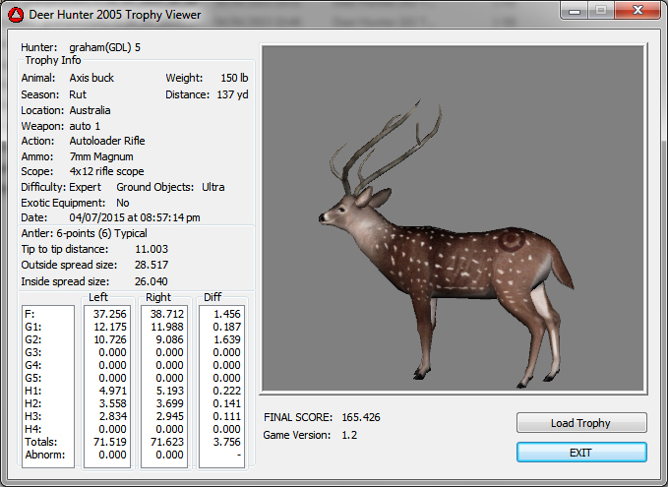This screenshot has width=668, height=487.
Task: Click the hunter name graham(GDL) 5
Action: (106, 46)
